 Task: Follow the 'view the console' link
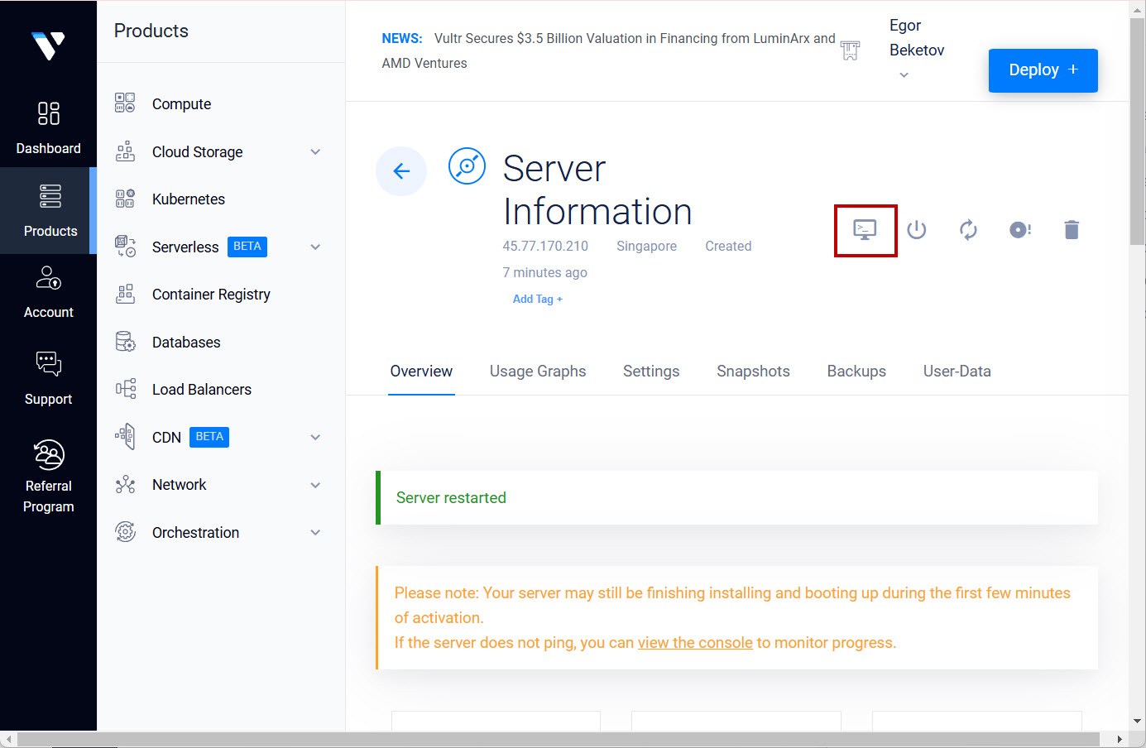695,643
